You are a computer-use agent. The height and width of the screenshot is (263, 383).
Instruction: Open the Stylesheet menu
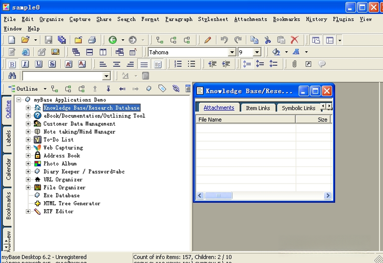coord(213,19)
